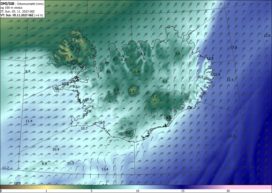Click the legend tick label 30
Image resolution: width=272 pixels, height=193 pixels.
pyautogui.click(x=228, y=191)
